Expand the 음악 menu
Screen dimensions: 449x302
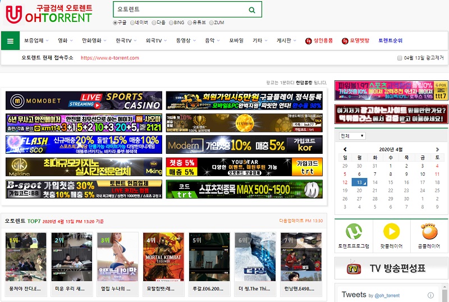212,40
